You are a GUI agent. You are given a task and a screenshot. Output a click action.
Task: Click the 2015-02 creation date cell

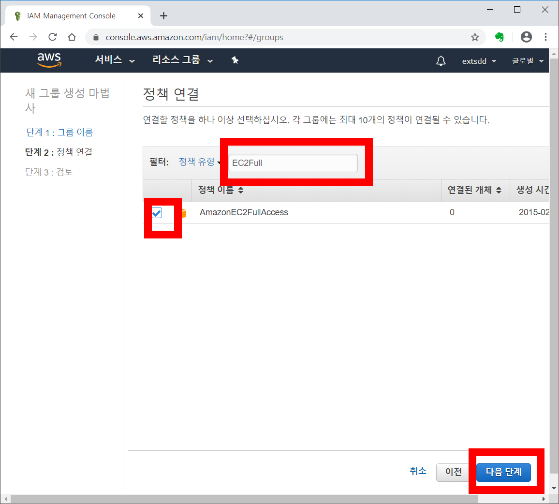[x=534, y=212]
